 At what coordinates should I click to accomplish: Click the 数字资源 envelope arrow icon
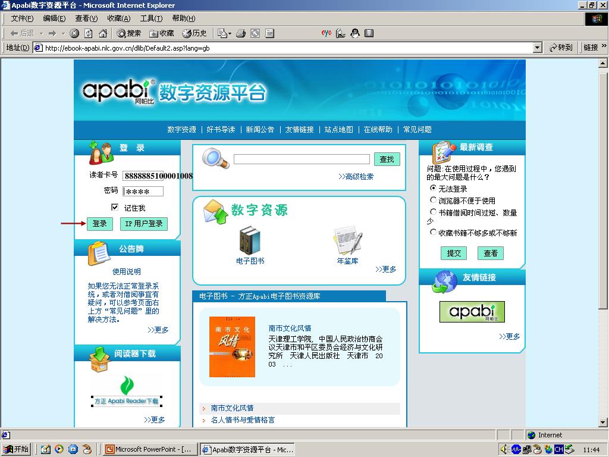coord(215,211)
